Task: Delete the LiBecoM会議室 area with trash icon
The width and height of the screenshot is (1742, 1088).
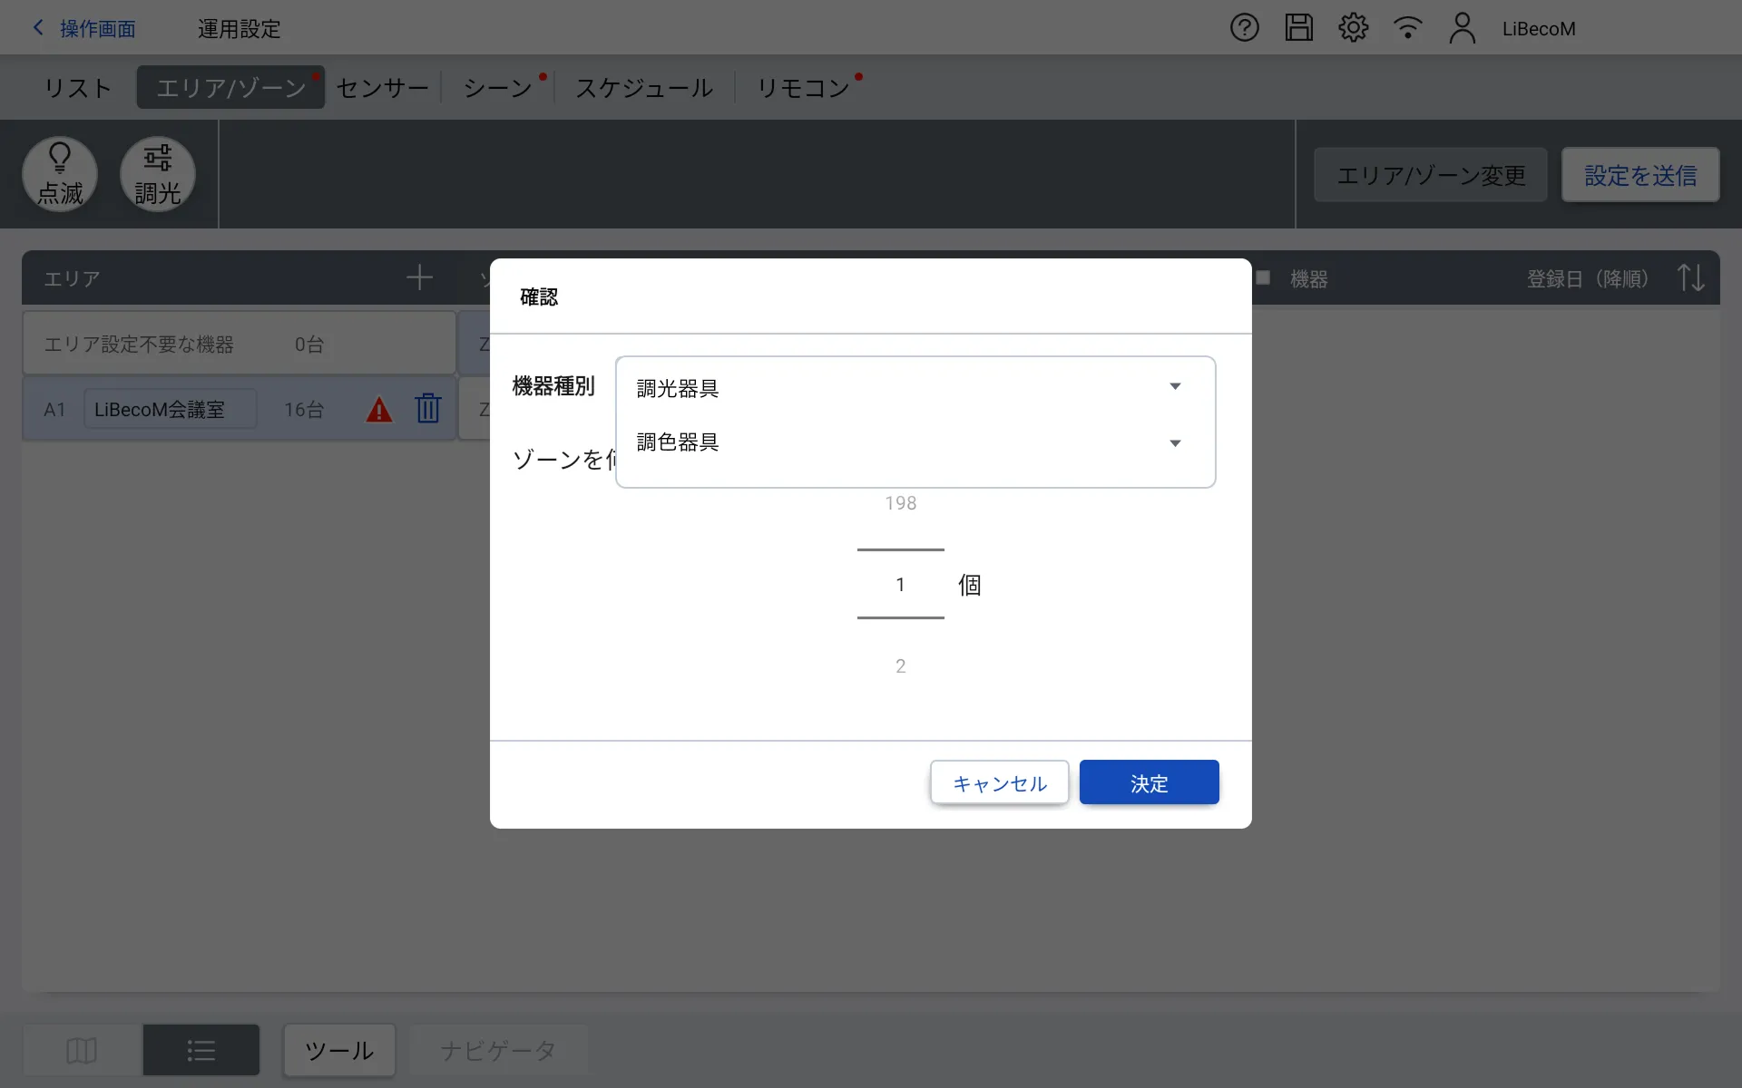Action: click(428, 409)
